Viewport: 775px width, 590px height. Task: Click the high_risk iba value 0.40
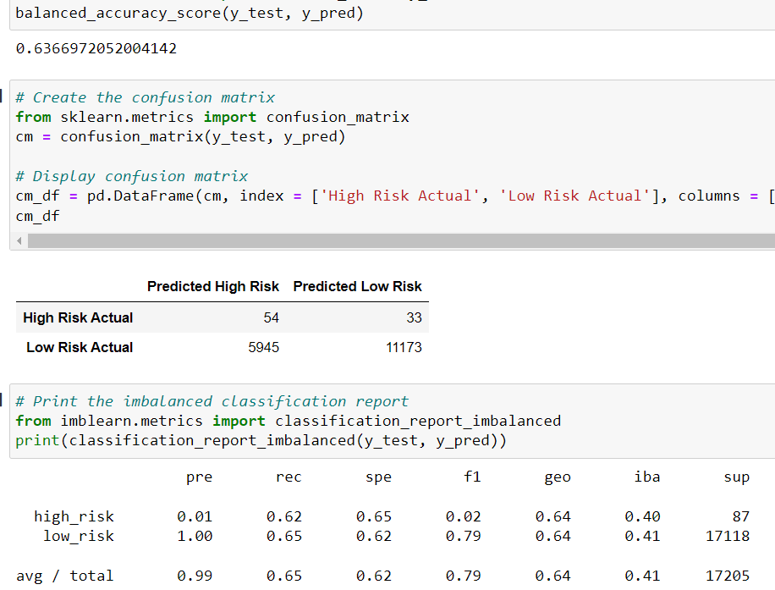click(642, 517)
